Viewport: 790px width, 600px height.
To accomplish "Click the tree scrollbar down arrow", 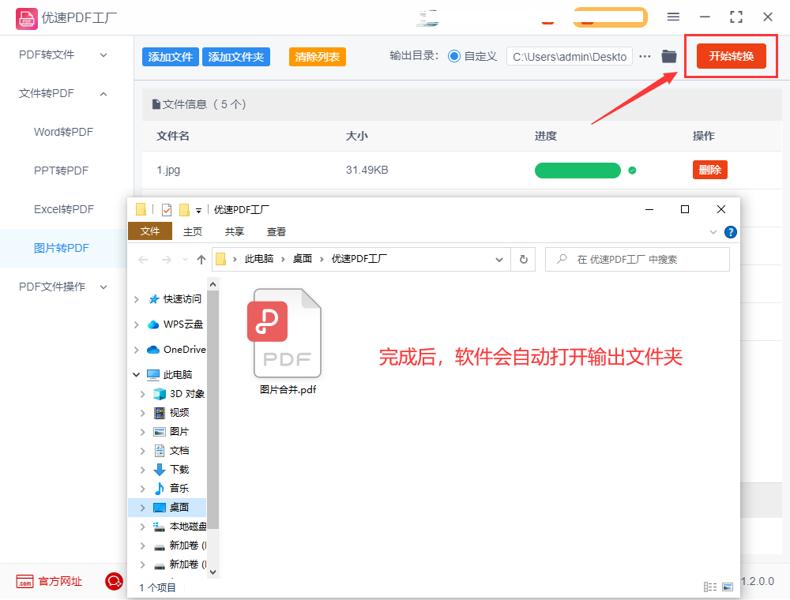I will (213, 572).
